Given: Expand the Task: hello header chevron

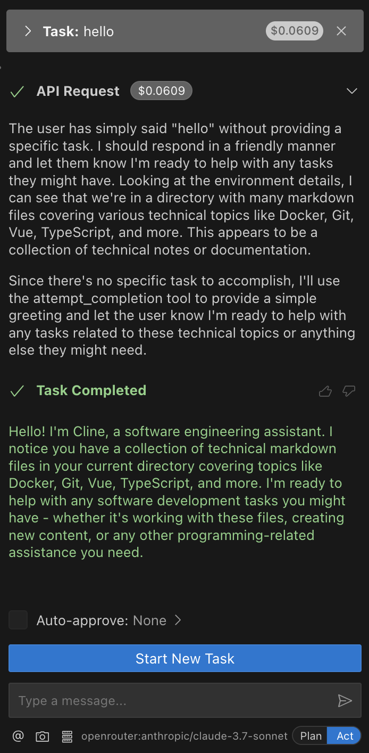Looking at the screenshot, I should [28, 31].
